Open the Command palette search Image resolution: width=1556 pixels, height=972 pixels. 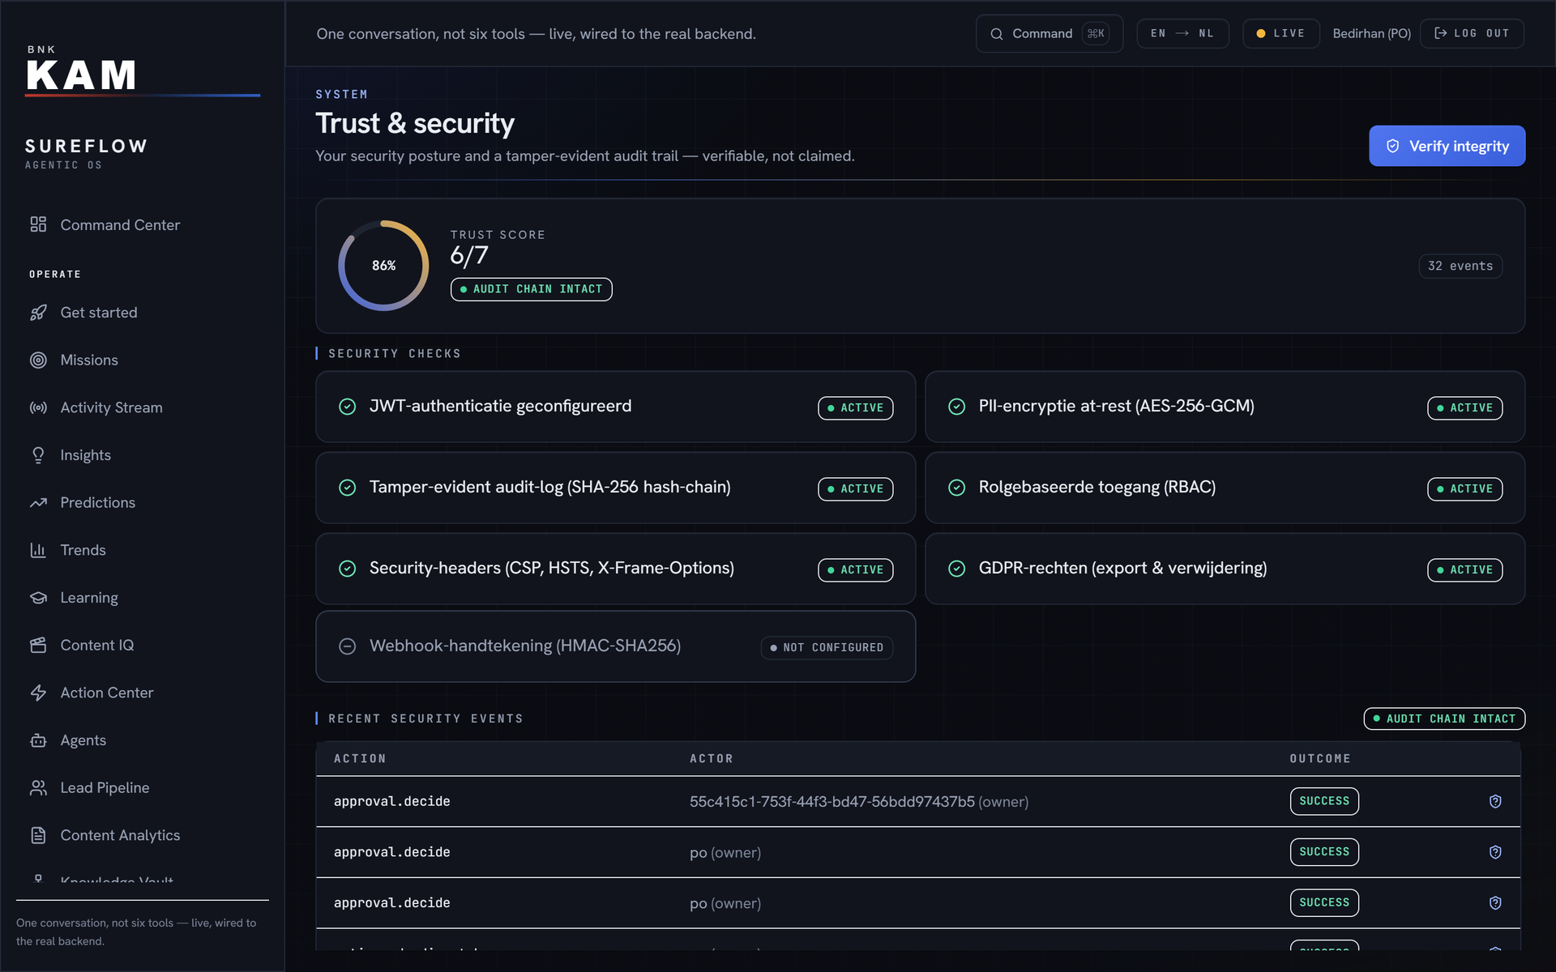pyautogui.click(x=1049, y=34)
